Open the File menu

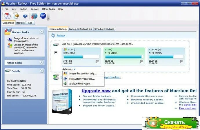[6, 9]
